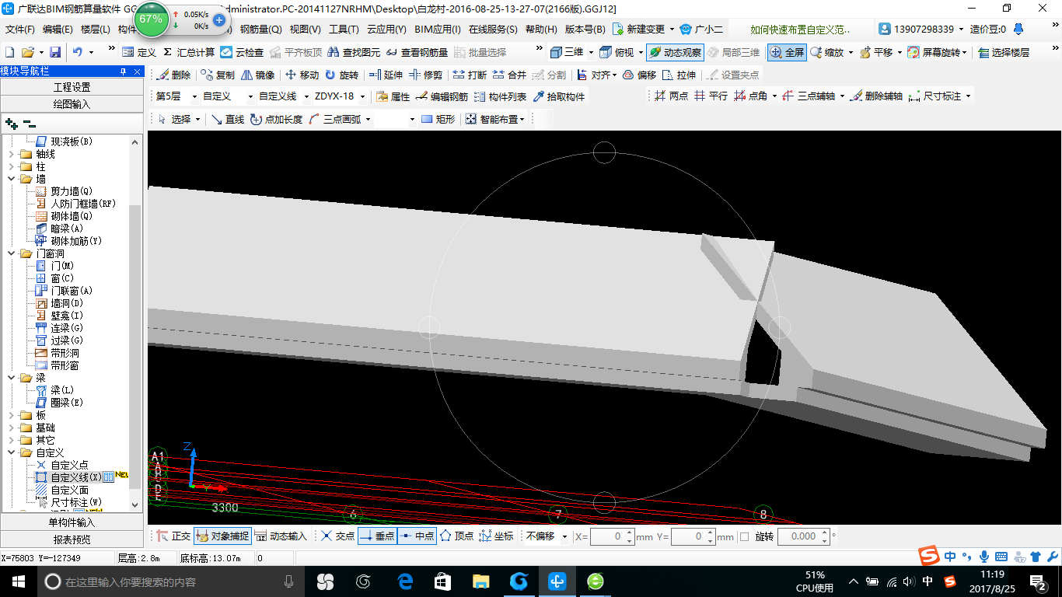Image resolution: width=1062 pixels, height=597 pixels.
Task: Click 汇总计算 (summary calculation)
Action: [188, 52]
